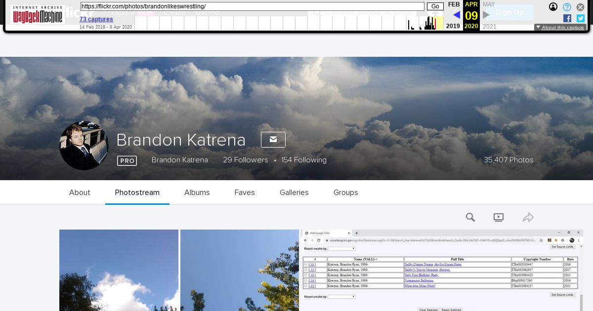The height and width of the screenshot is (311, 593).
Task: Select the Photostream tab
Action: (137, 193)
